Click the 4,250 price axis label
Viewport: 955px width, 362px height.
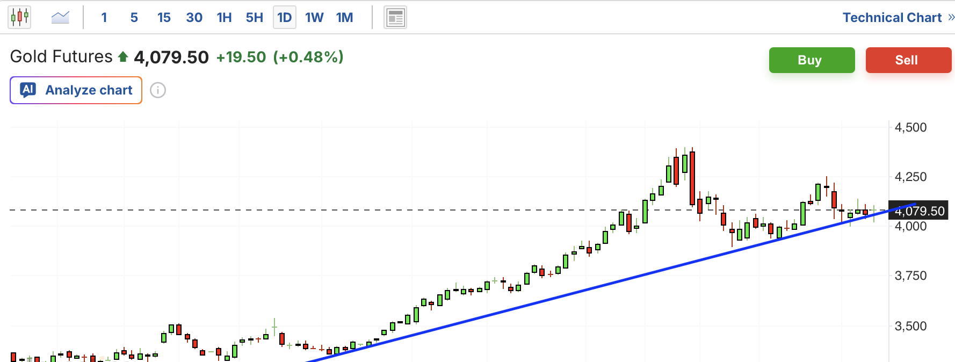tap(910, 177)
